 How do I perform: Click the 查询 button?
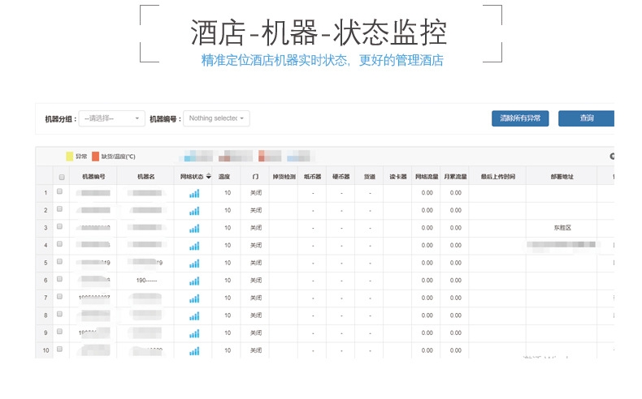pyautogui.click(x=586, y=118)
